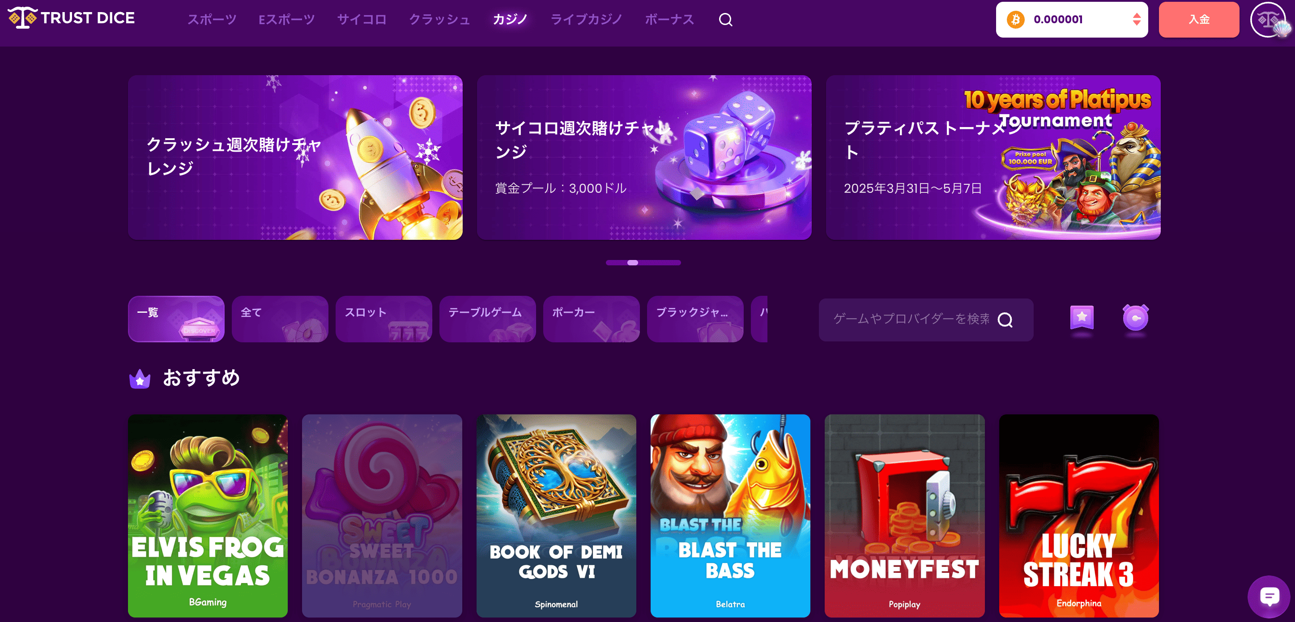The image size is (1295, 622).
Task: Click the 入金 deposit button
Action: tap(1198, 20)
